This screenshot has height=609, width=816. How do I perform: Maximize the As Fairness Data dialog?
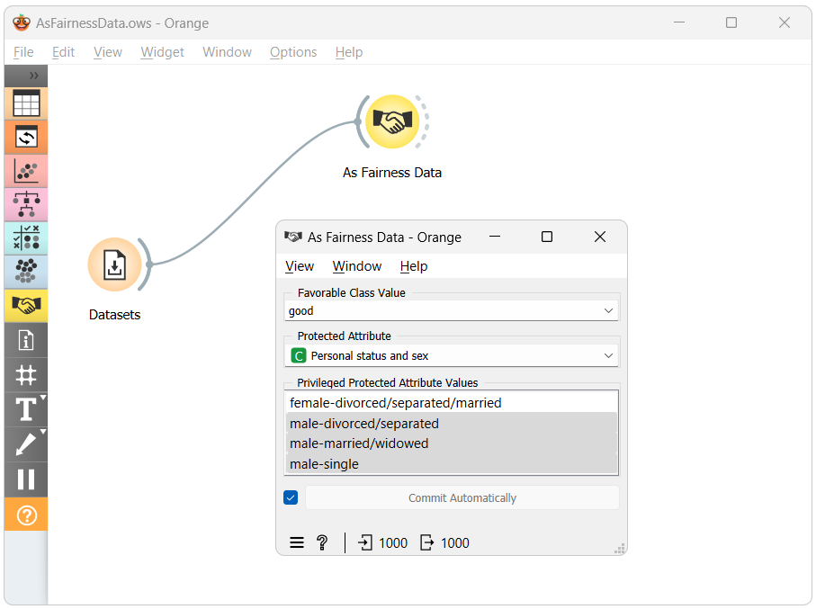pos(547,237)
